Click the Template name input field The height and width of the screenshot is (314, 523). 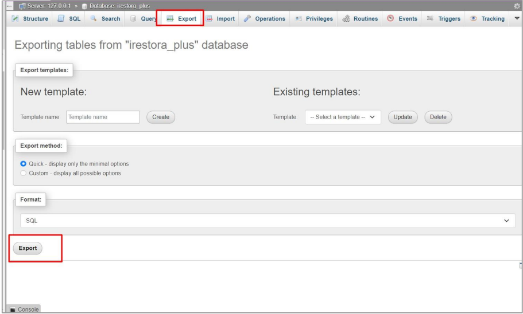103,117
